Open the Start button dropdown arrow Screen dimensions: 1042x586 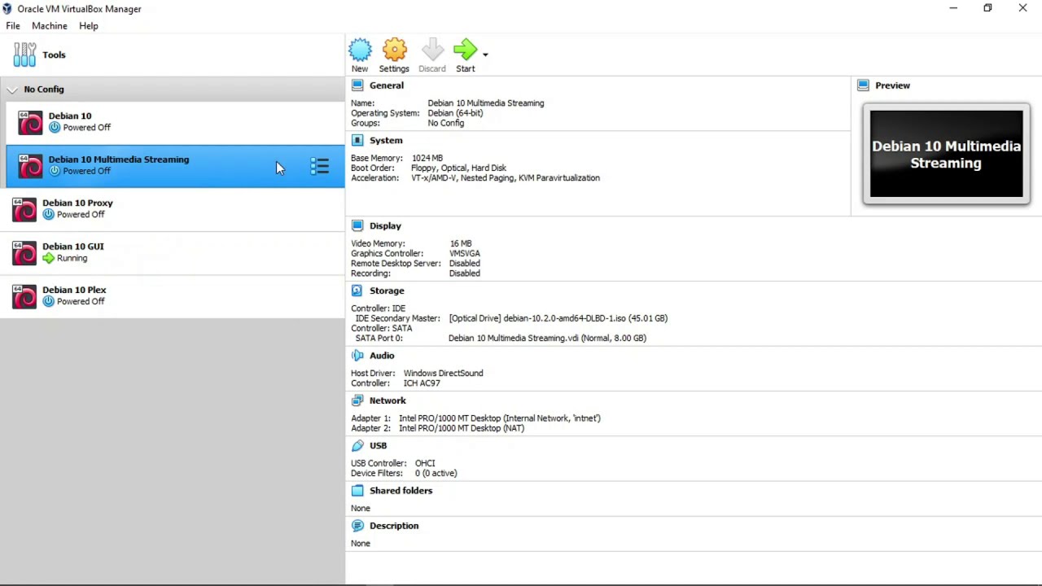pyautogui.click(x=485, y=55)
